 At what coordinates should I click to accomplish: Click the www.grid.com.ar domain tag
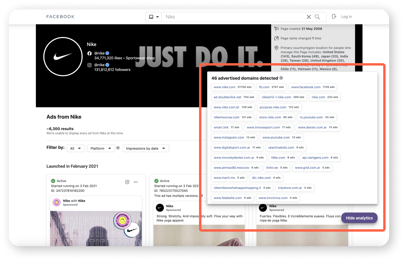(x=312, y=168)
